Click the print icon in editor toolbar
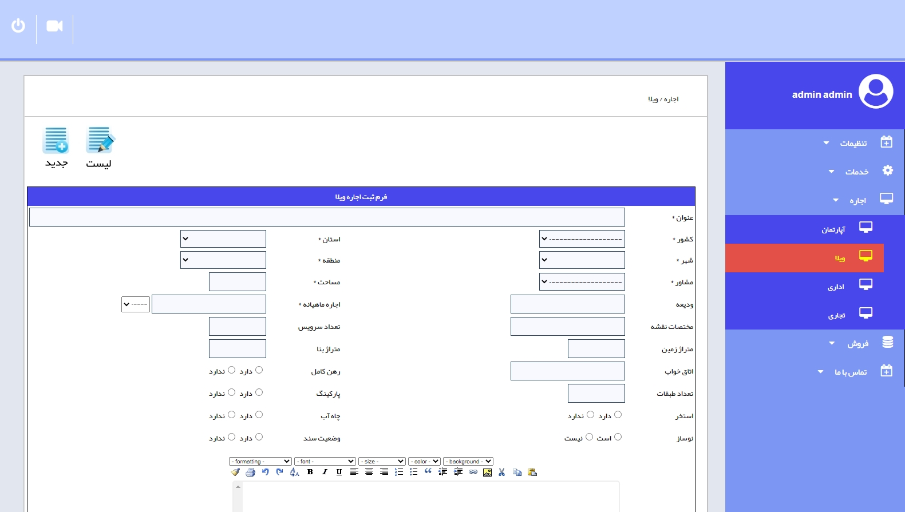 click(x=250, y=472)
